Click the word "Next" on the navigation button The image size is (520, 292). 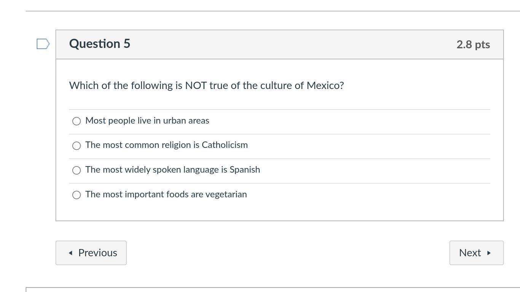point(470,253)
